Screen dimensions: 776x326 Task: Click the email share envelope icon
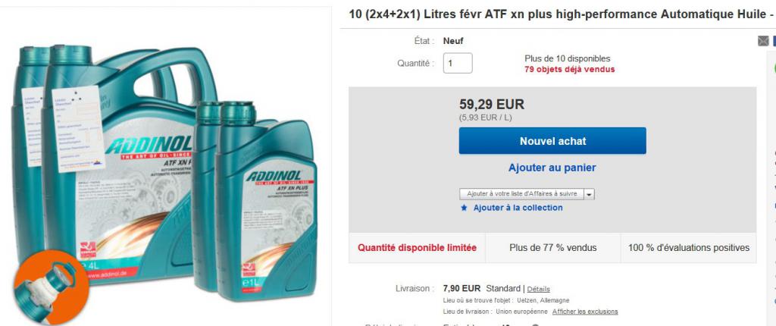click(x=763, y=41)
